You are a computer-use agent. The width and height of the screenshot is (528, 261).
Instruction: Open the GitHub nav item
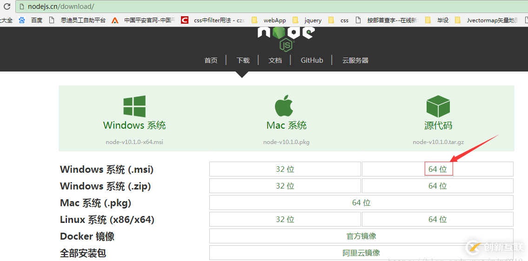click(x=312, y=60)
